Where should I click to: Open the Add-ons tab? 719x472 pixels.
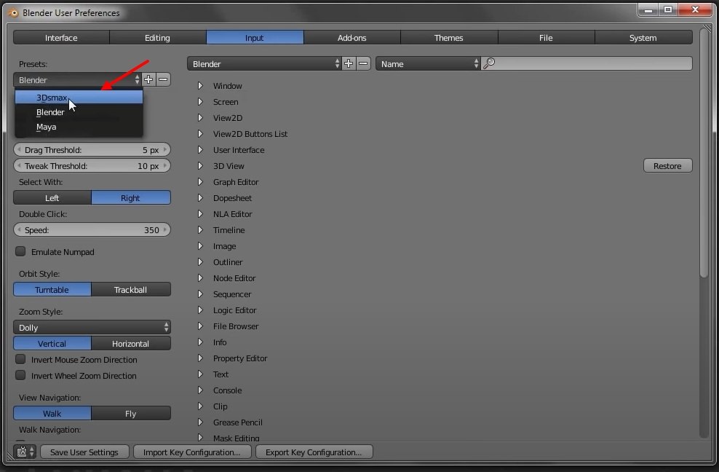click(x=351, y=38)
